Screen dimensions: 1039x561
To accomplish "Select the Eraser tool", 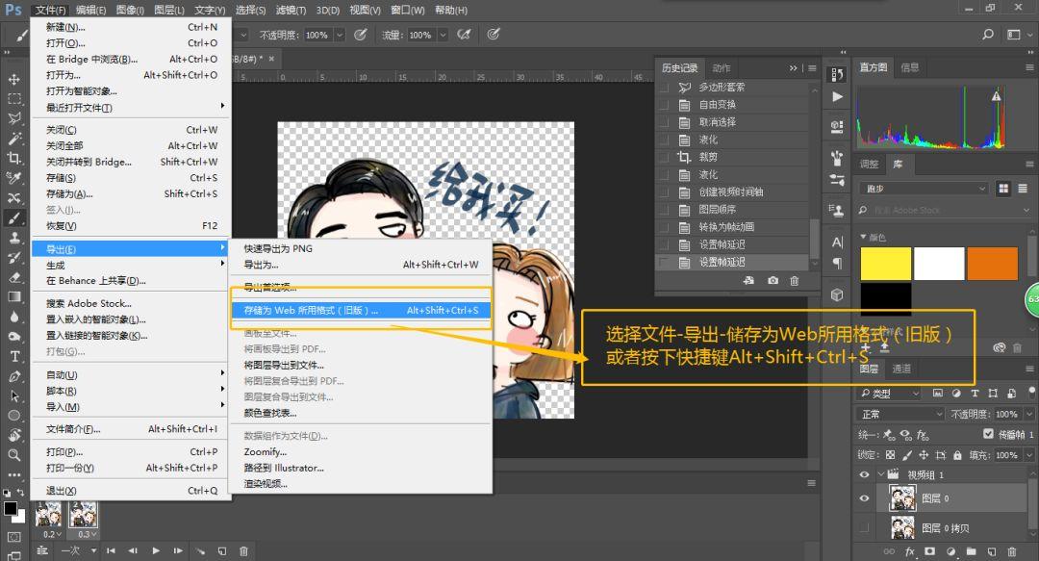I will pos(13,277).
